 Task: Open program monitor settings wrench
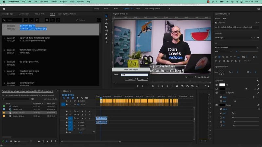(196, 77)
